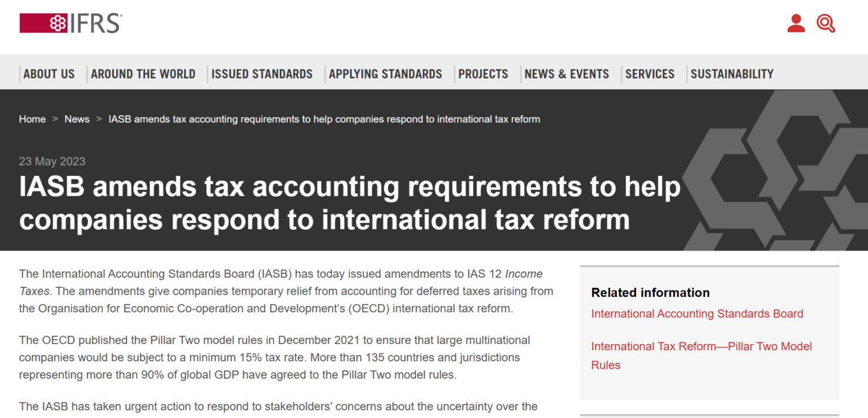
Task: Click the 23 May 2023 date
Action: (52, 161)
